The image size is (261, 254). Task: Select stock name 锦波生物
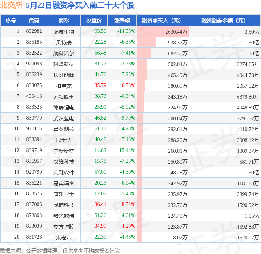64,32
